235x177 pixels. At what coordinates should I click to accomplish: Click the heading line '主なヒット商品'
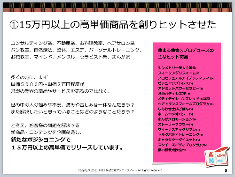tap(173, 57)
